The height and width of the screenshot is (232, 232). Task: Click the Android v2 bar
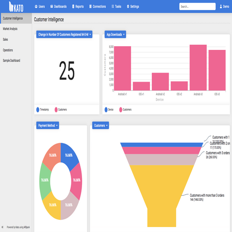(x=160, y=82)
